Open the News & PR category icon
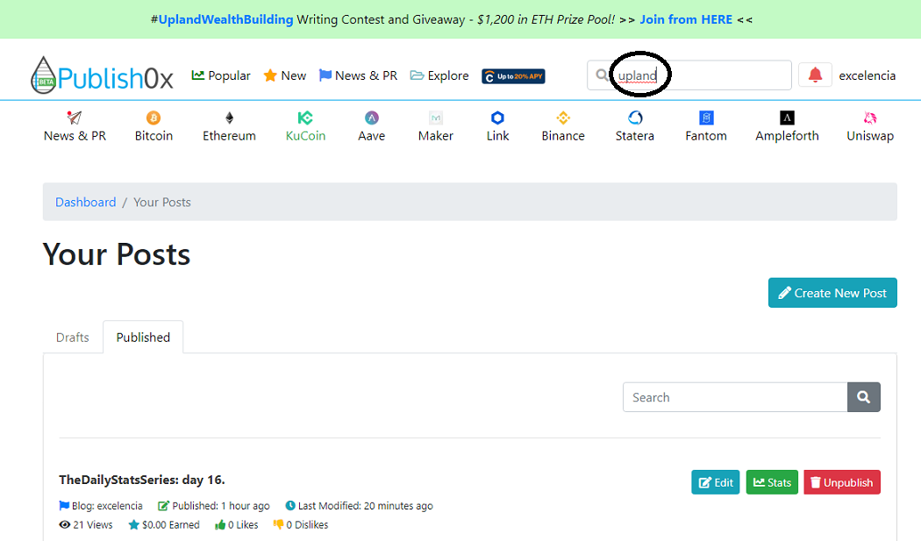The image size is (921, 541). (75, 126)
